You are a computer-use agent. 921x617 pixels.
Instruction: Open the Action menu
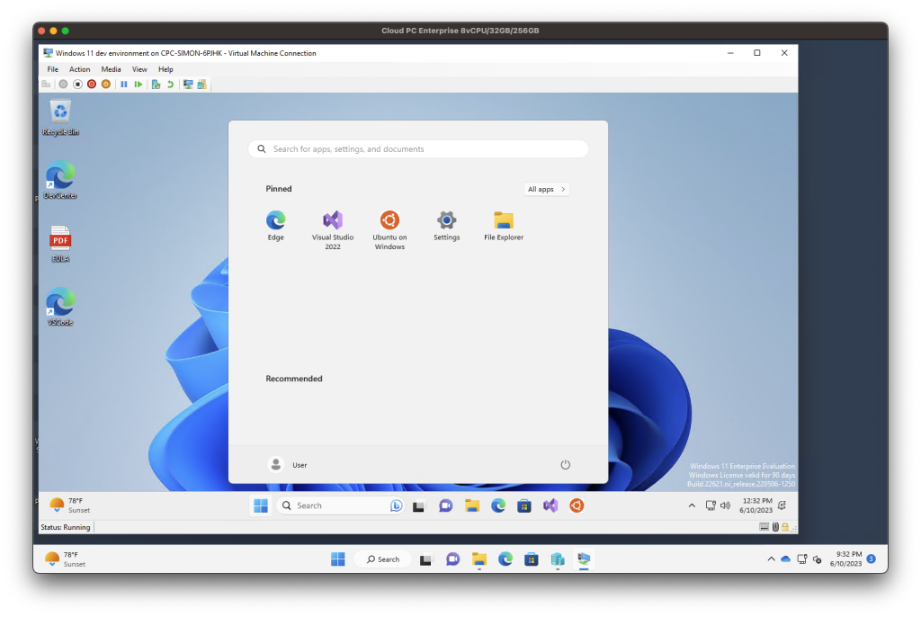(79, 69)
